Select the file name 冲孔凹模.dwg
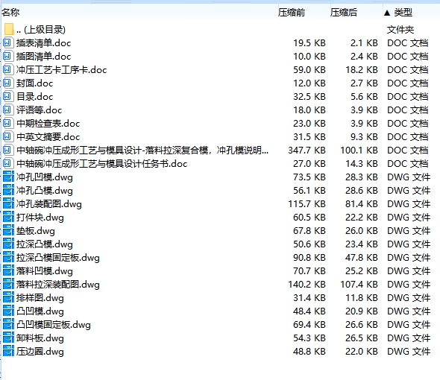The image size is (440, 380). click(44, 177)
